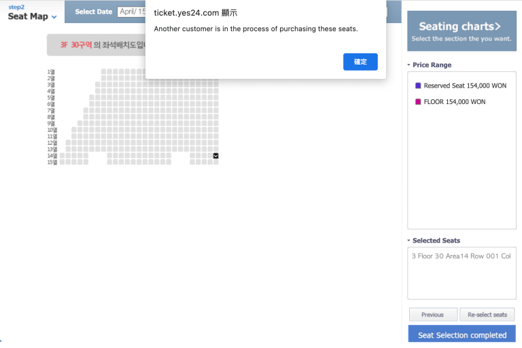Pick the first seat in row 15
522x348 pixels.
[x=62, y=162]
